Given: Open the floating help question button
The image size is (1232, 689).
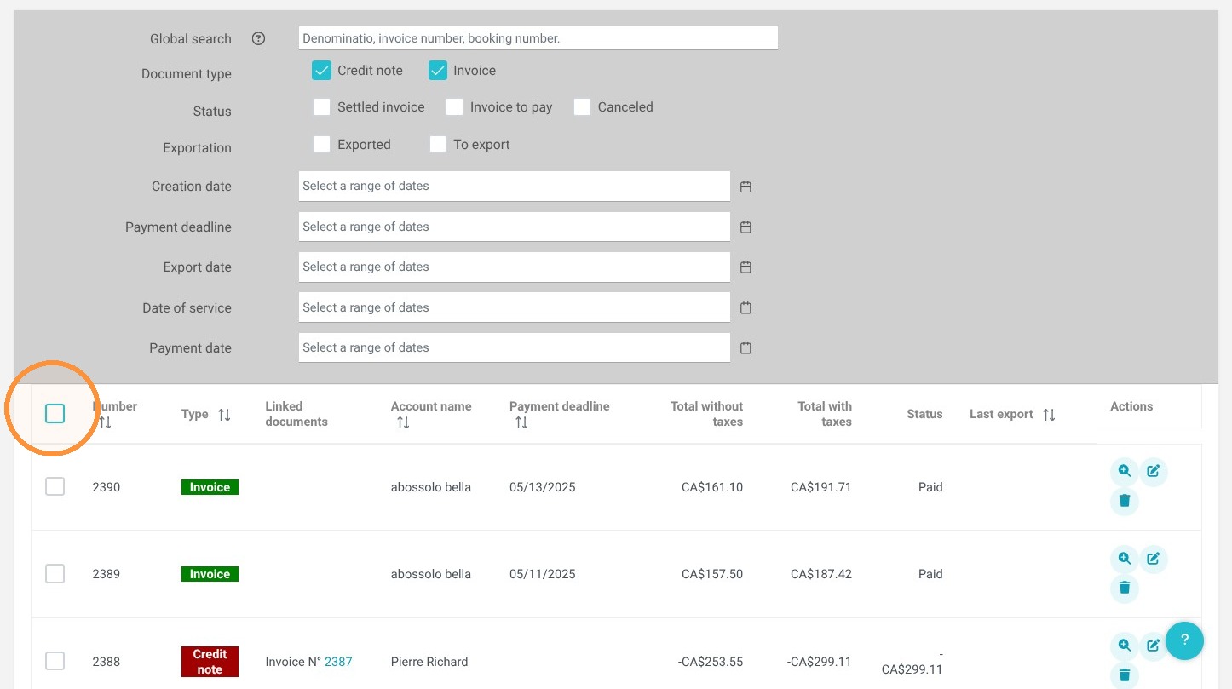Looking at the screenshot, I should coord(1184,640).
